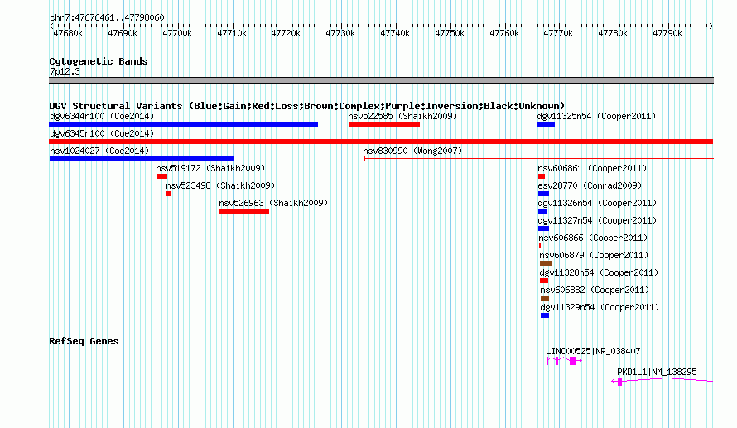The height and width of the screenshot is (428, 737).
Task: Select the blue dgv11329n54 gain bar
Action: (x=545, y=315)
